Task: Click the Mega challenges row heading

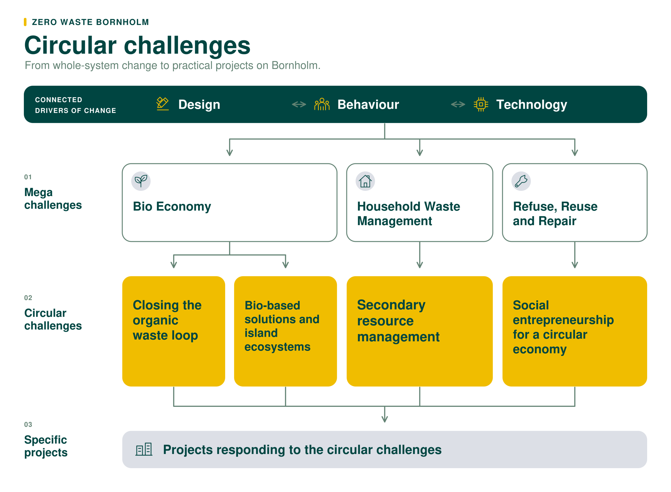Action: point(53,199)
